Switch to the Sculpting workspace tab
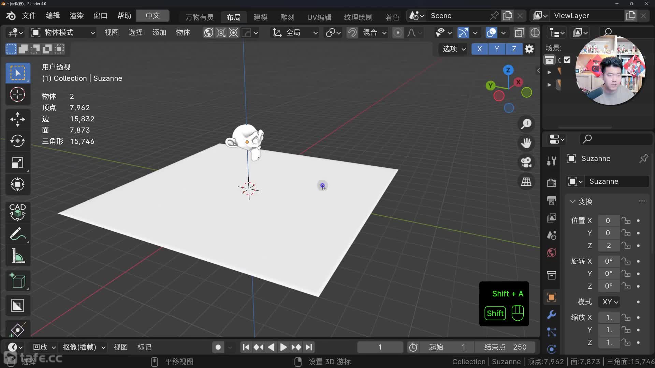The height and width of the screenshot is (368, 655). [x=287, y=17]
